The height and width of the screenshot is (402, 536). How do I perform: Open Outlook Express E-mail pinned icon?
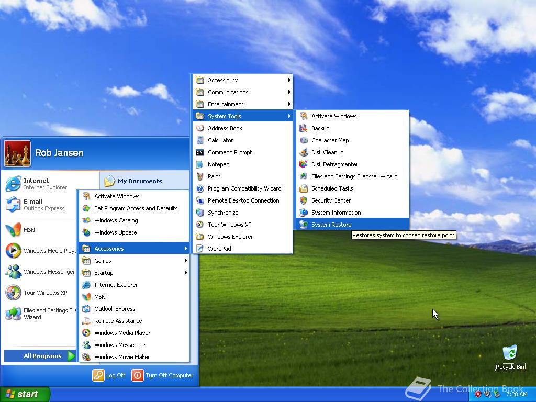(13, 205)
